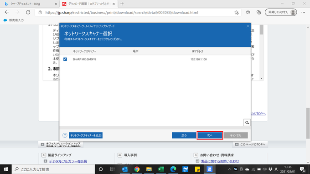Image resolution: width=310 pixels, height=174 pixels.
Task: Click the ネットワークスキャナー column header
Action: pyautogui.click(x=85, y=51)
